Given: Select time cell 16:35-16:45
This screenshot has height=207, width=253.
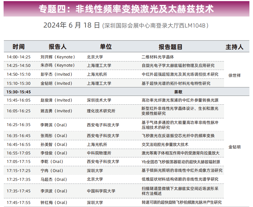Looking at the screenshot, I should point(18,136).
